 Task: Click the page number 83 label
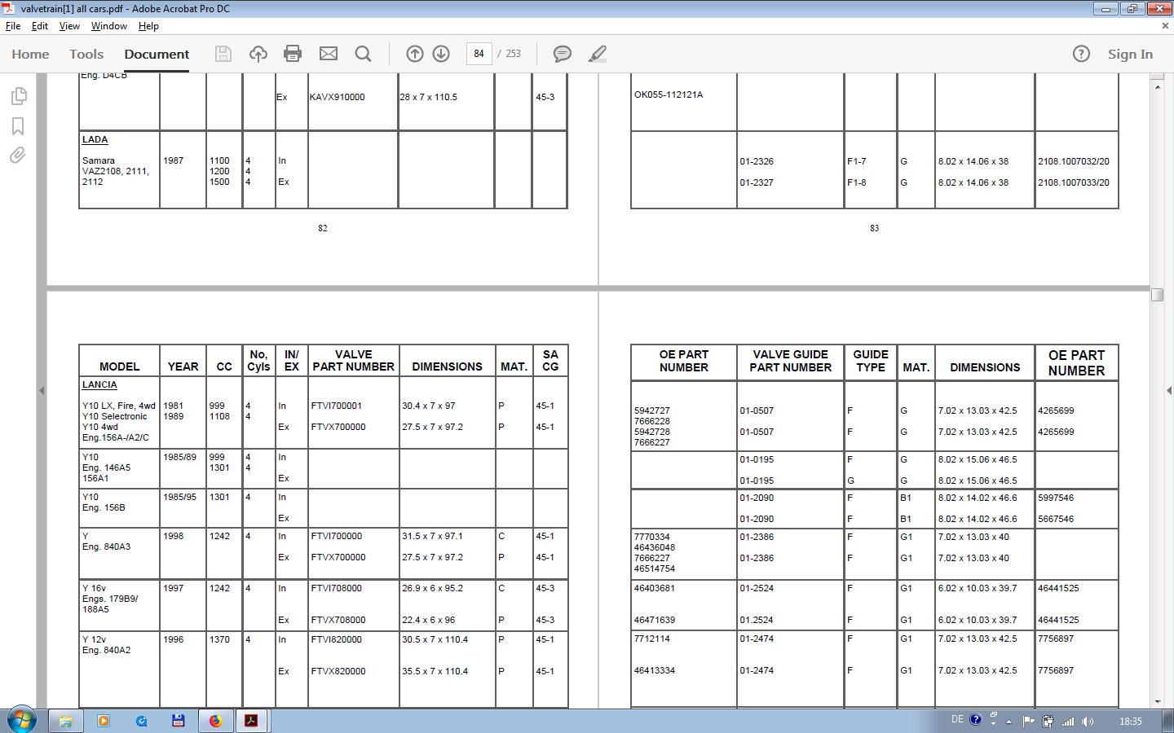point(874,228)
